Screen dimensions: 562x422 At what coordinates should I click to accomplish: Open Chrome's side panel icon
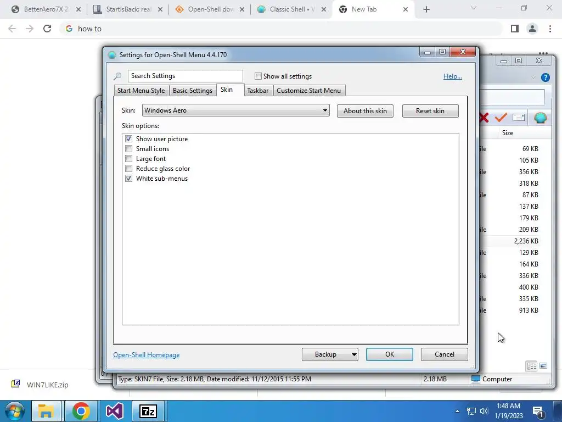tap(515, 29)
